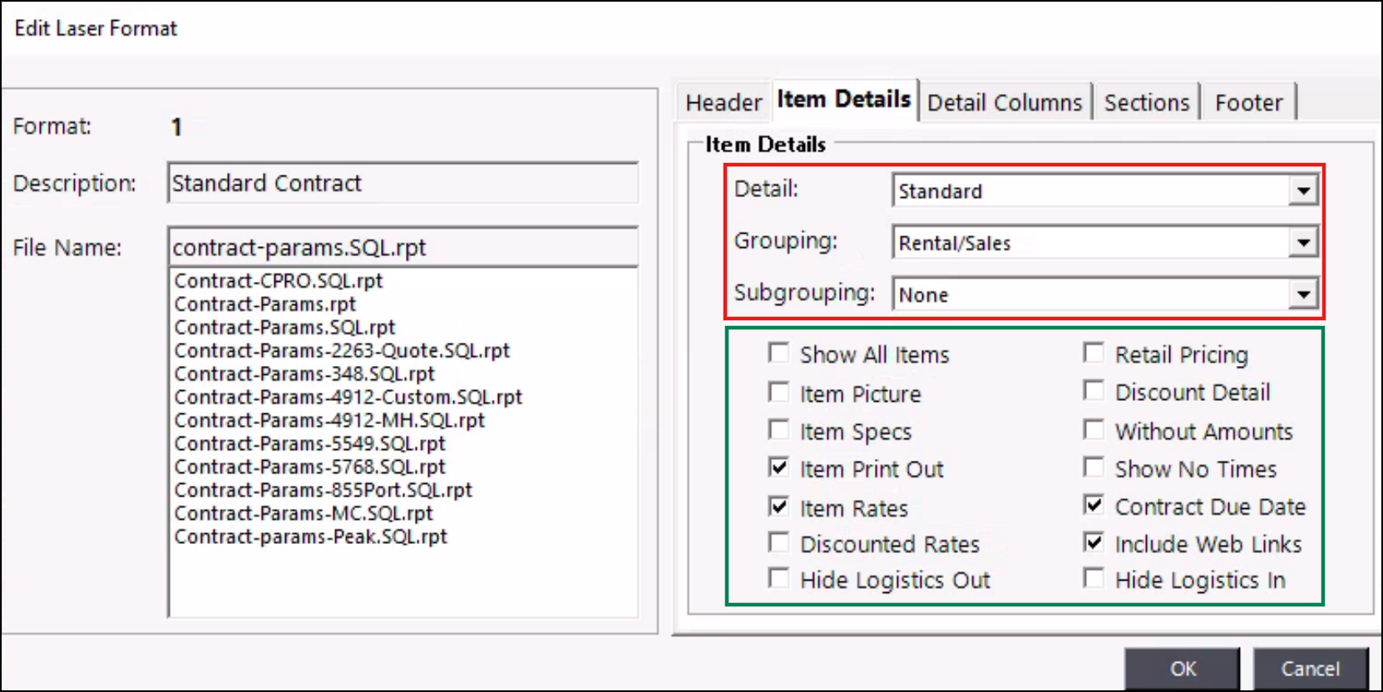
Task: Choose Contract-params-Peak.SQL.rpt in the list
Action: [x=310, y=537]
